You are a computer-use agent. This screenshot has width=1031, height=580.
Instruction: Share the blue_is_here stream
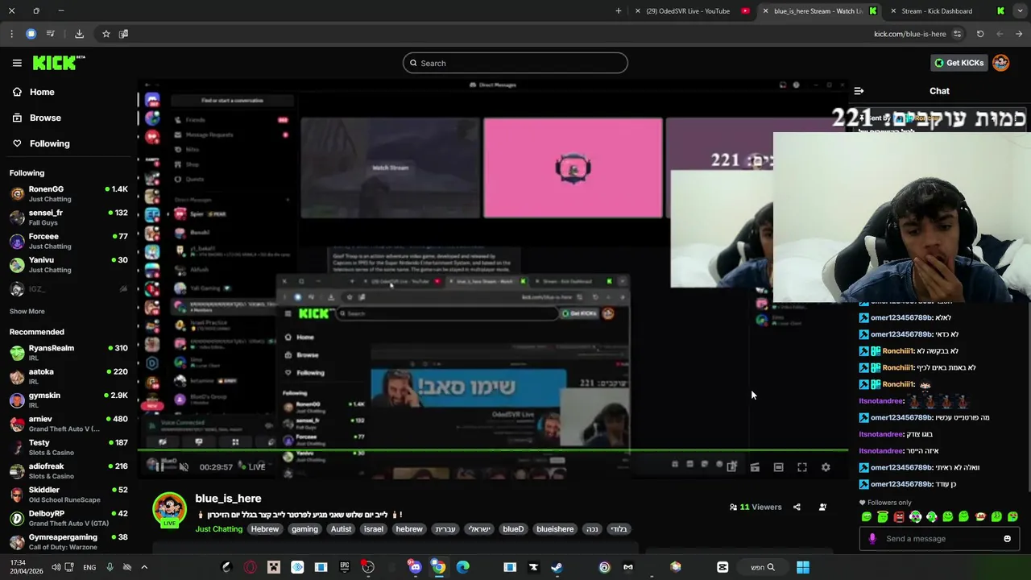coord(797,507)
